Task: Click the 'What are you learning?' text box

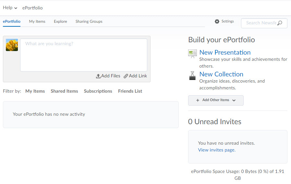Action: [x=83, y=55]
